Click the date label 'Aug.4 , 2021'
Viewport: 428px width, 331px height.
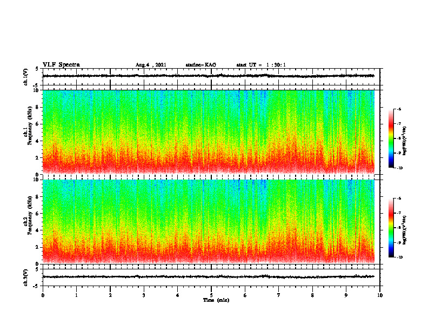[x=151, y=65]
